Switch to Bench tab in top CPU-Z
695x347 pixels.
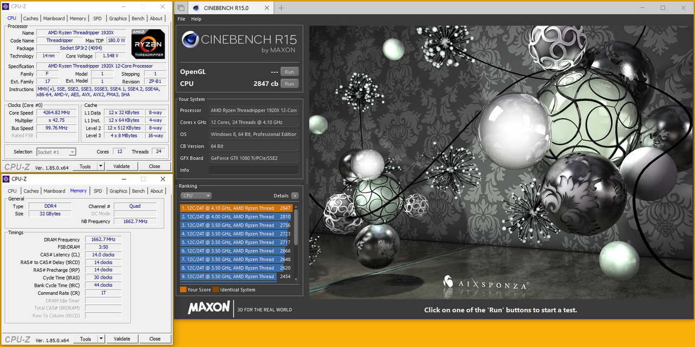point(138,18)
